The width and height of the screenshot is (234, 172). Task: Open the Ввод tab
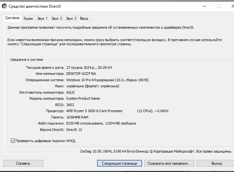pyautogui.click(x=84, y=18)
